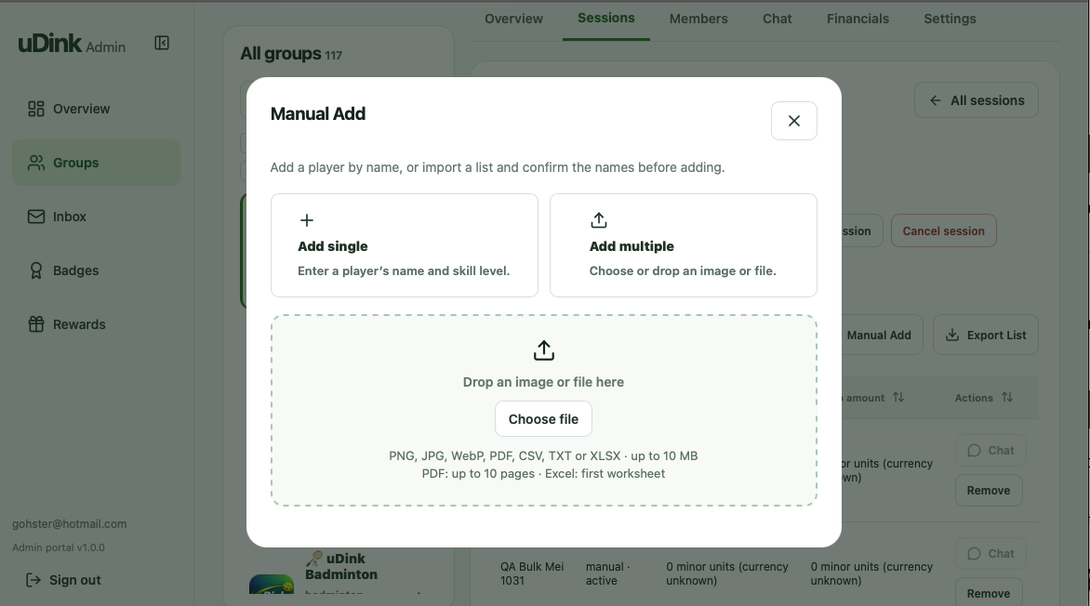Remove the QA Bulk Mei 1031 player
The height and width of the screenshot is (606, 1090).
point(989,592)
